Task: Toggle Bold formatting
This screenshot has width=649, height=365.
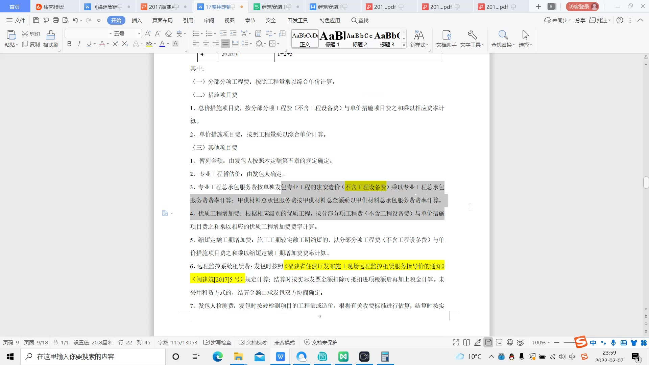Action: tap(69, 44)
